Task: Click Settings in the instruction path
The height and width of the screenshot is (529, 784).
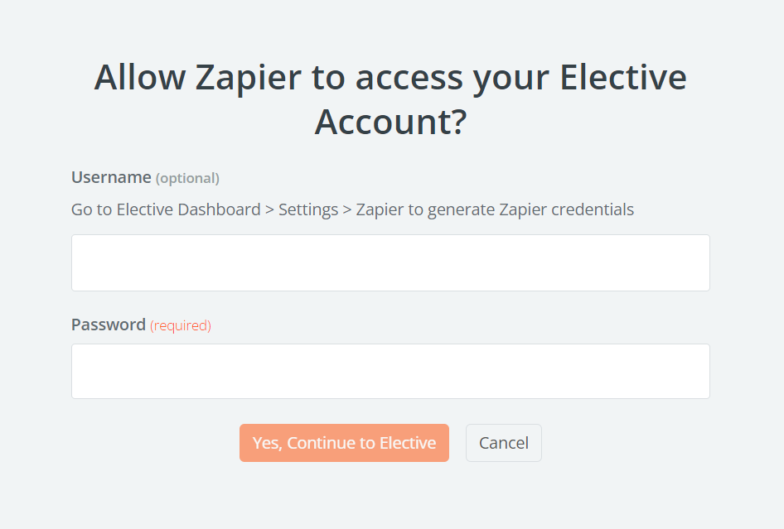Action: click(308, 209)
